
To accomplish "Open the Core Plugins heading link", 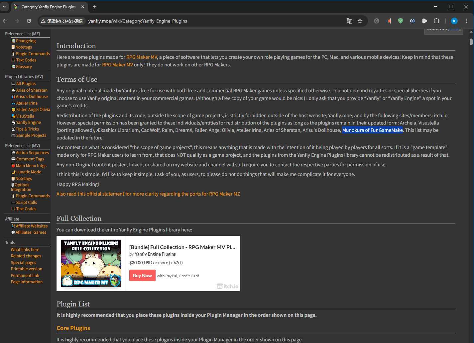I will 73,328.
